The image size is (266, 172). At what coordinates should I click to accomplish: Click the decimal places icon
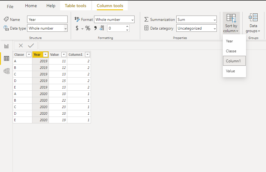[102, 28]
